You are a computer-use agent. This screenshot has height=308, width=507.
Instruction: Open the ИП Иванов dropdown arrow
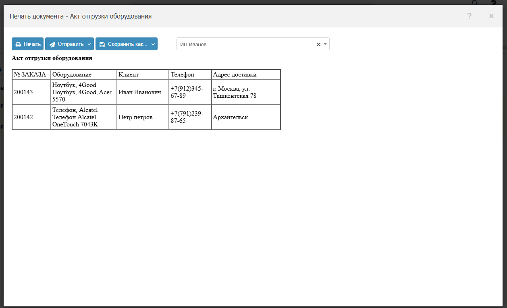pyautogui.click(x=325, y=44)
